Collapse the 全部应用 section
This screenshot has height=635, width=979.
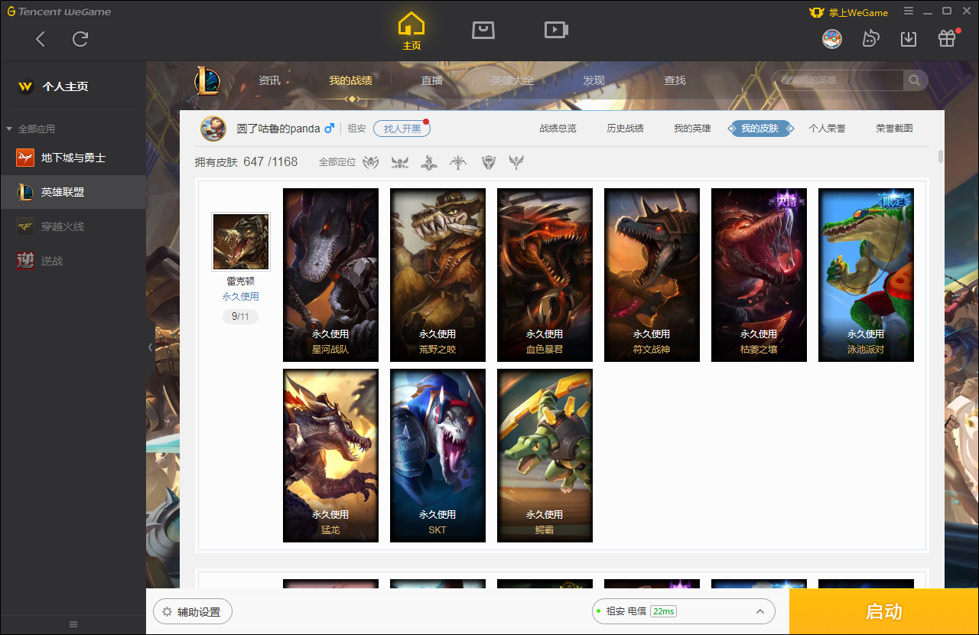point(10,129)
